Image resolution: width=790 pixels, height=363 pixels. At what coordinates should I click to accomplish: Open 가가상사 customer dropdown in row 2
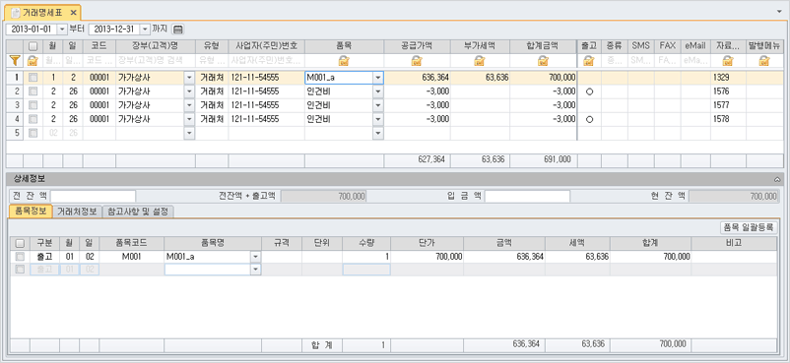tap(189, 91)
